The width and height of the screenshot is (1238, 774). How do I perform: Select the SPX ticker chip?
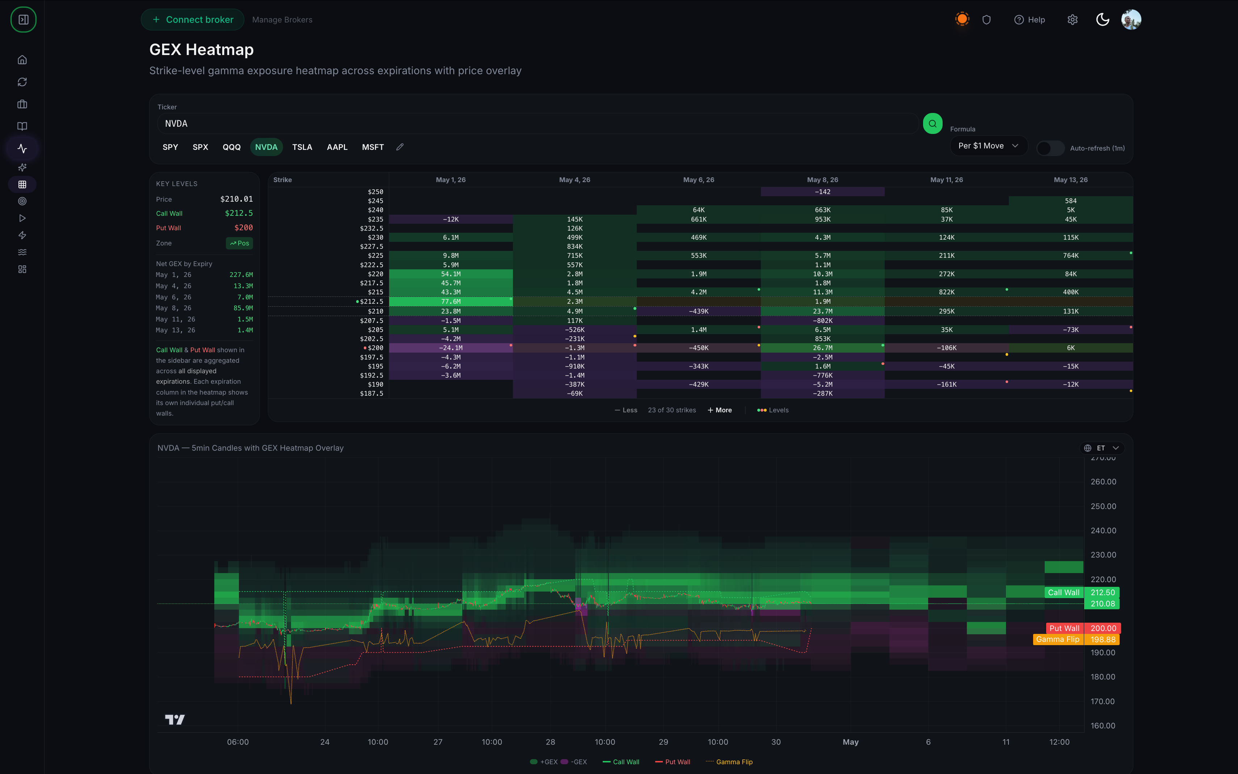(x=200, y=147)
